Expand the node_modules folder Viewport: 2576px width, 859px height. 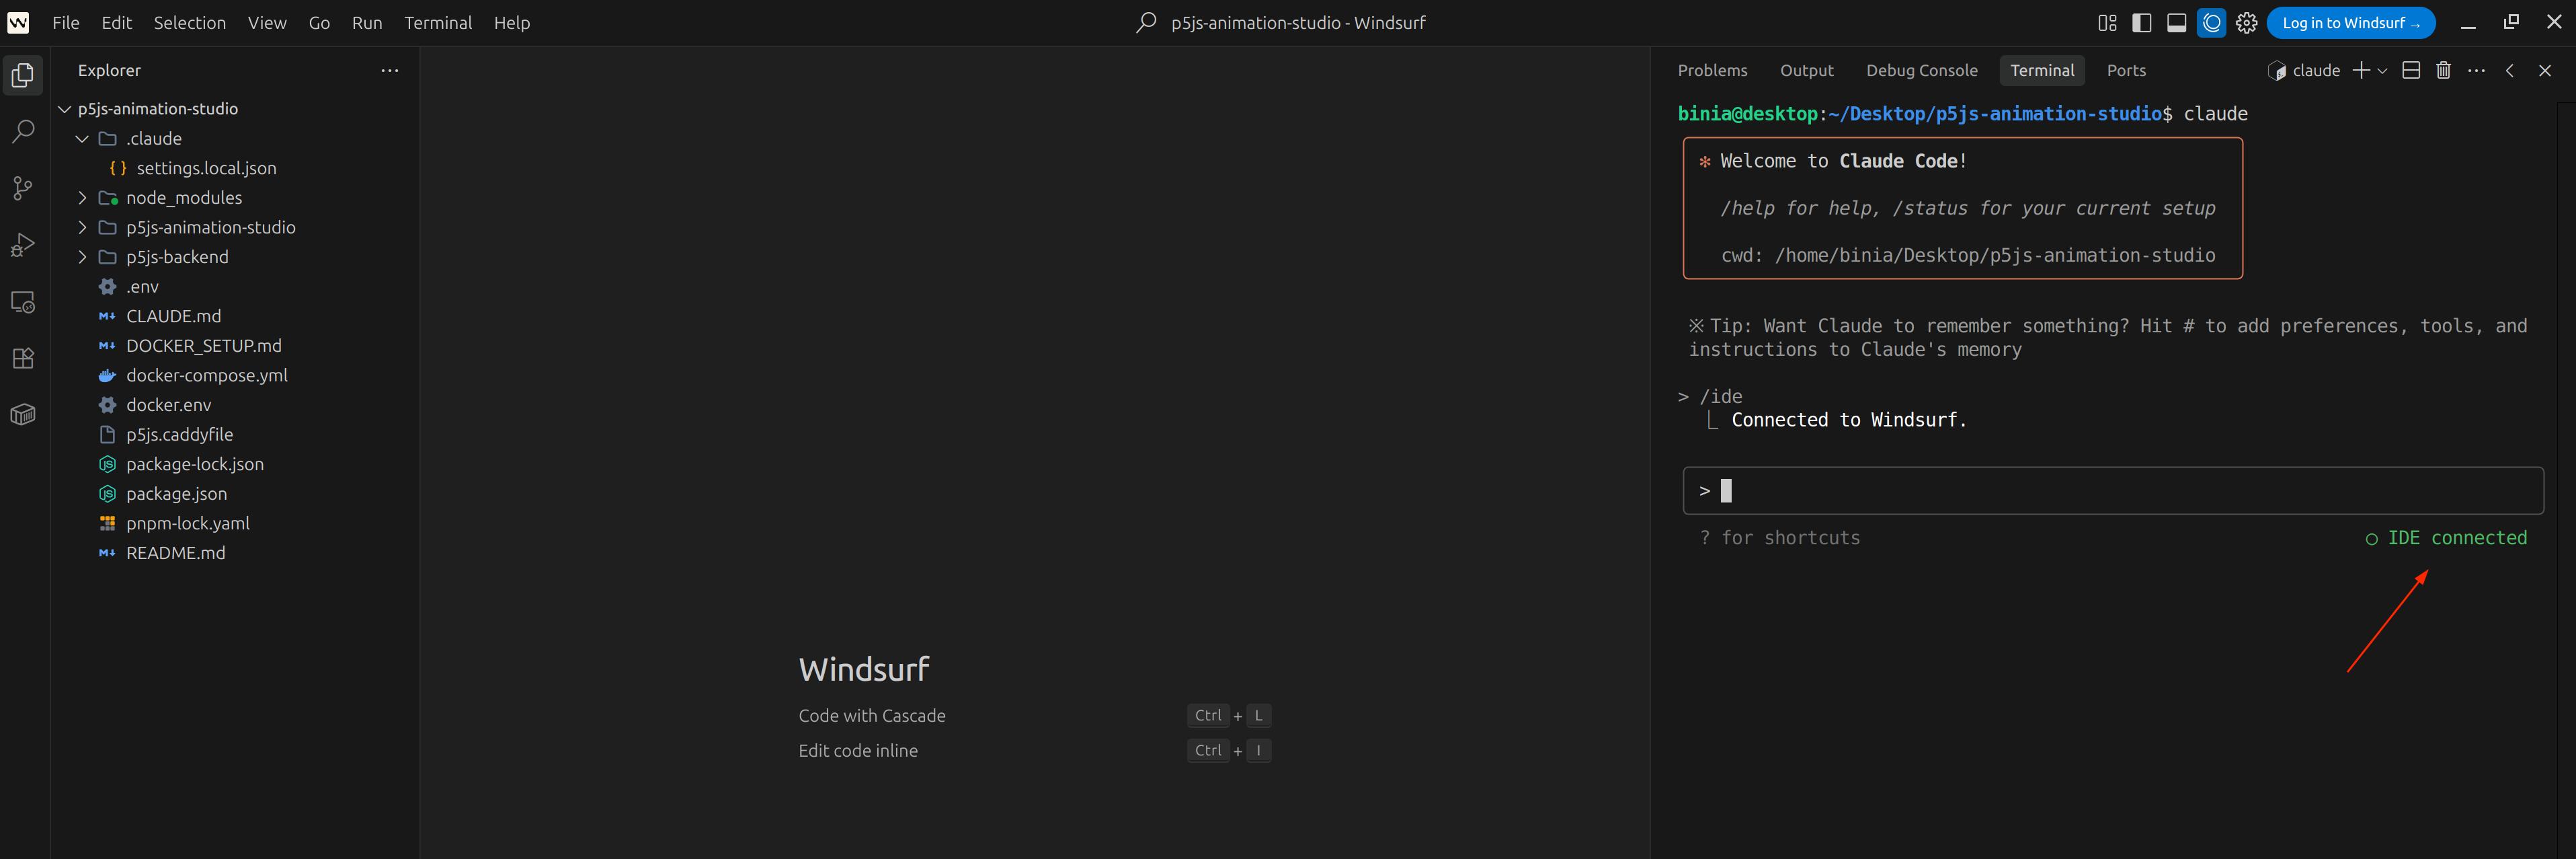184,198
